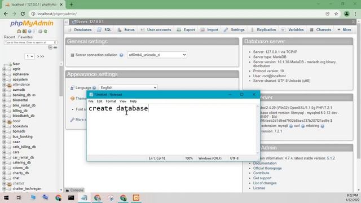Click the Favorites link in the sidebar
The width and height of the screenshot is (361, 203).
click(x=25, y=37)
